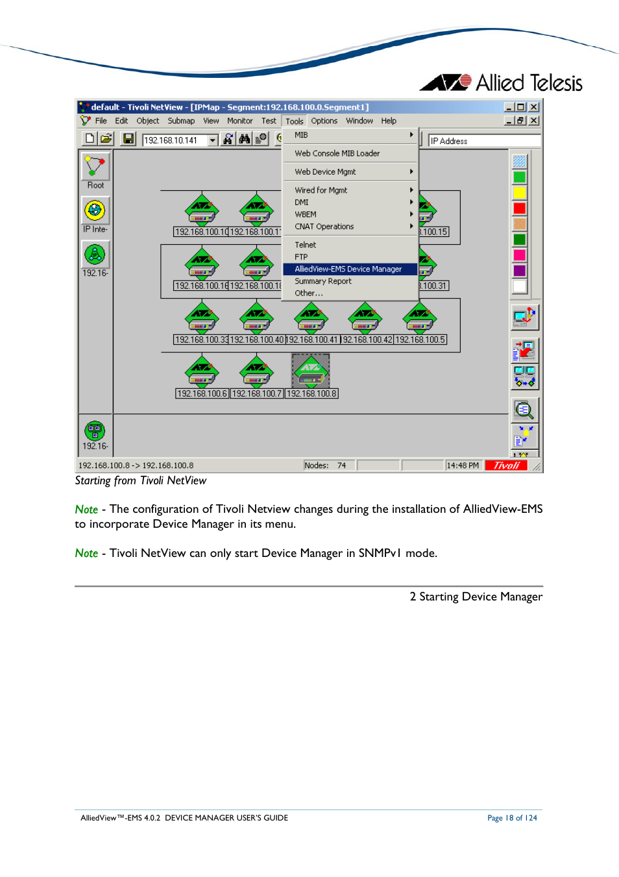The image size is (619, 877).
Task: Select the node icon above 192.168.100.8
Action: (x=311, y=370)
